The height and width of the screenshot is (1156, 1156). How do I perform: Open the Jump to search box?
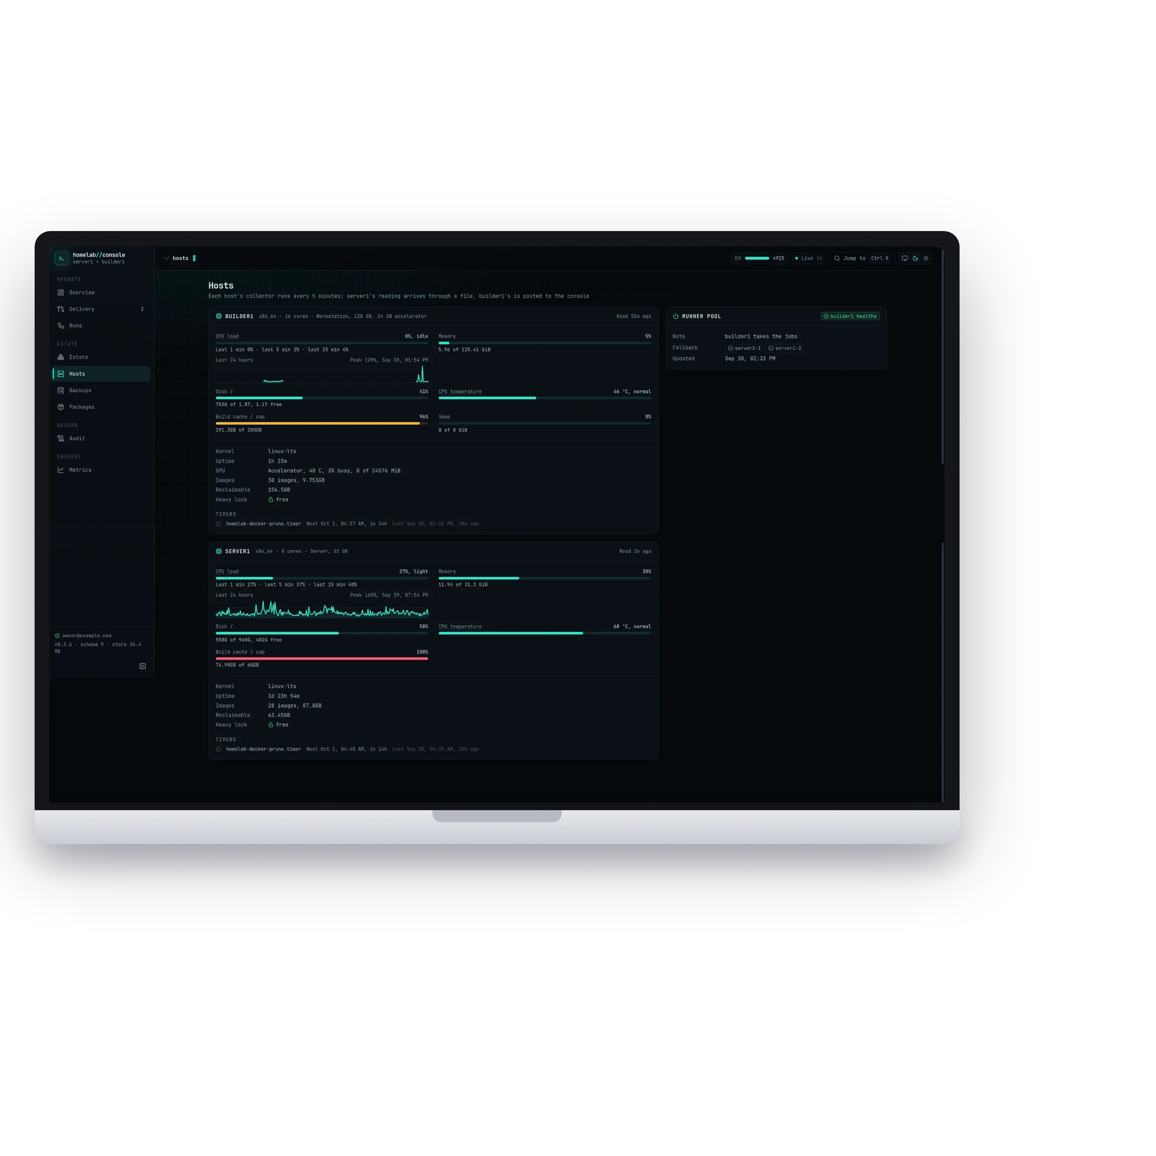[x=862, y=259]
